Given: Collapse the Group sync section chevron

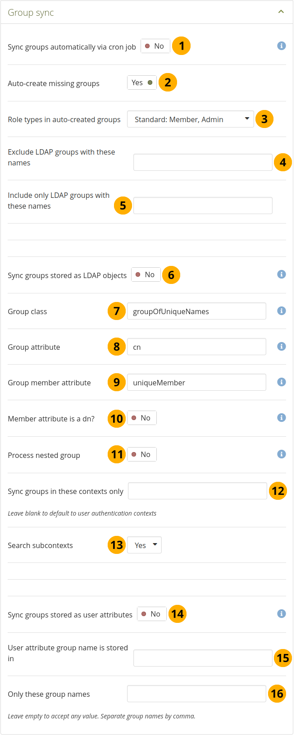Looking at the screenshot, I should (281, 12).
